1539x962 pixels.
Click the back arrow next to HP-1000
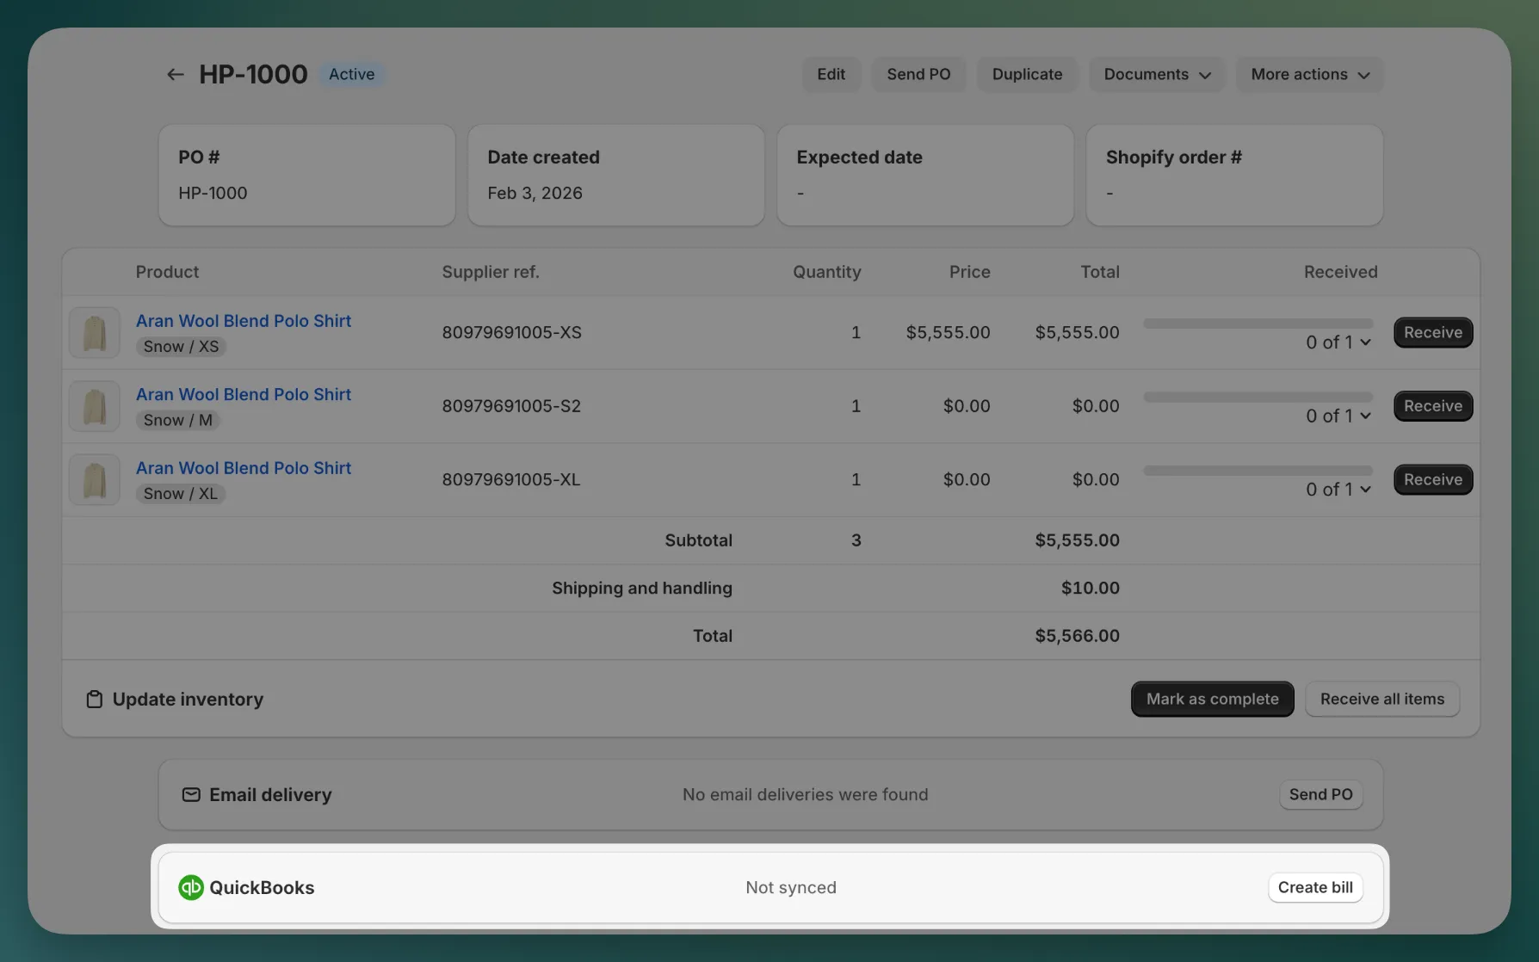click(175, 75)
